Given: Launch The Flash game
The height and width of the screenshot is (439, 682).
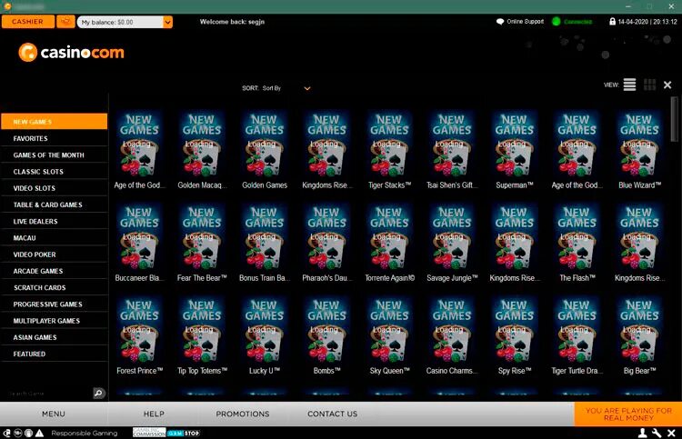Looking at the screenshot, I should point(577,237).
